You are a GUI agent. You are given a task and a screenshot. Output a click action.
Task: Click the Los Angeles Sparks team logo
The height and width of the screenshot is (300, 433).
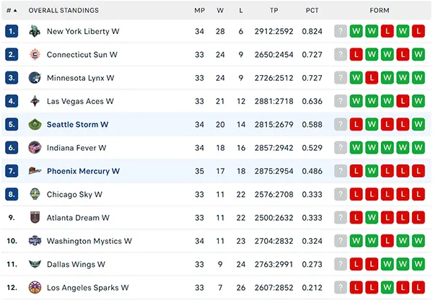coord(35,288)
